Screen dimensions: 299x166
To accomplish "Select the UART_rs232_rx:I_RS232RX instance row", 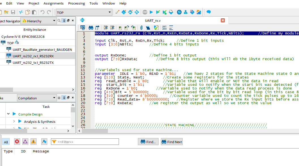I will (x=38, y=56).
